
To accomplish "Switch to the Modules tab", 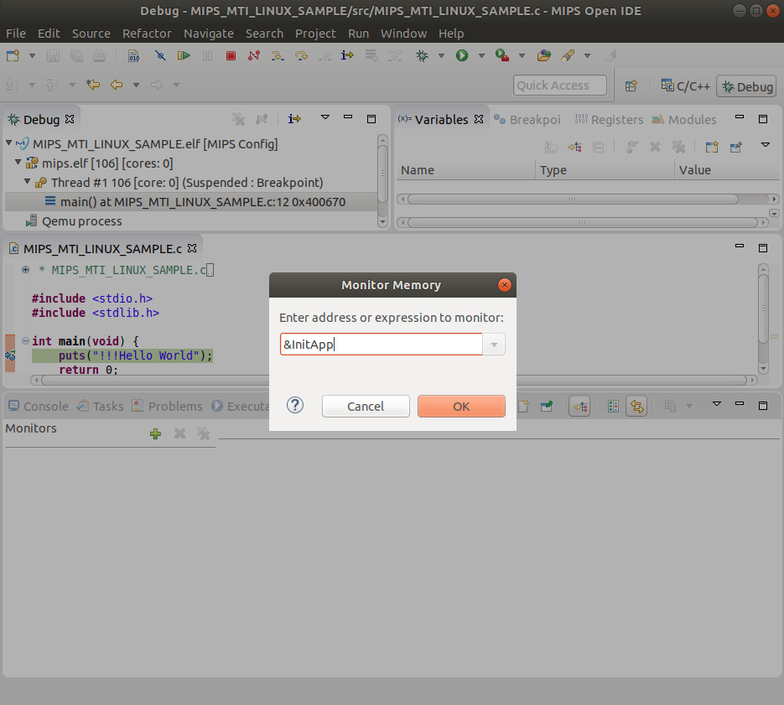I will coord(684,120).
